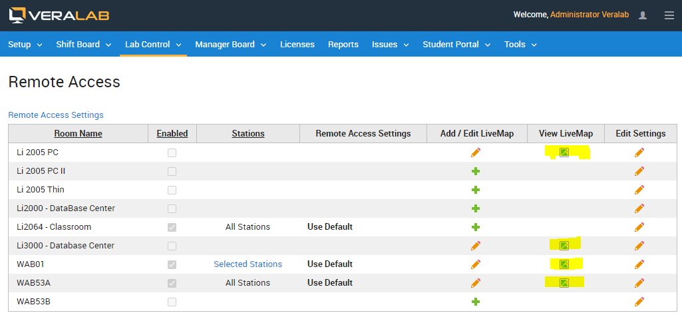The height and width of the screenshot is (323, 682).
Task: Toggle Enabled checkbox for Li2000 - DataBase Center
Action: (x=172, y=208)
